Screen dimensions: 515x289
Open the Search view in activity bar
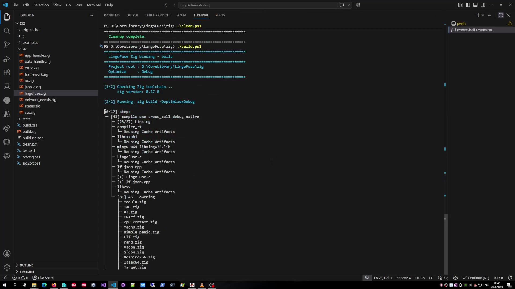(x=7, y=31)
